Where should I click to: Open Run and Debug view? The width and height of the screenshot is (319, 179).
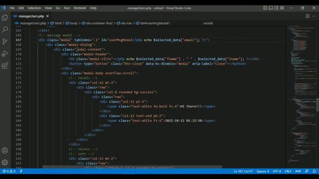click(x=4, y=54)
